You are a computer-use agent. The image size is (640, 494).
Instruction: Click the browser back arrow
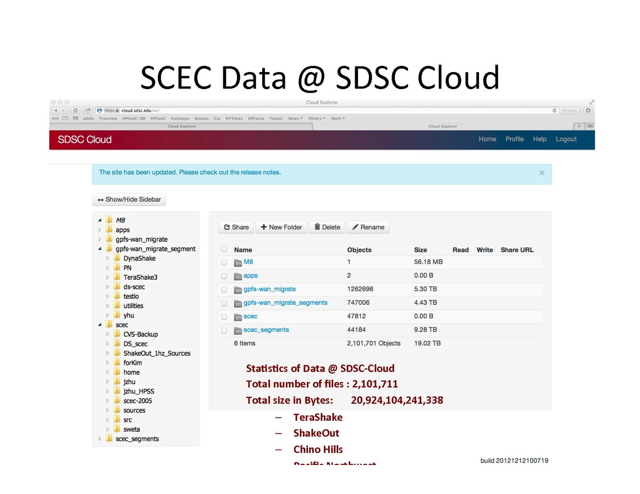[x=55, y=110]
